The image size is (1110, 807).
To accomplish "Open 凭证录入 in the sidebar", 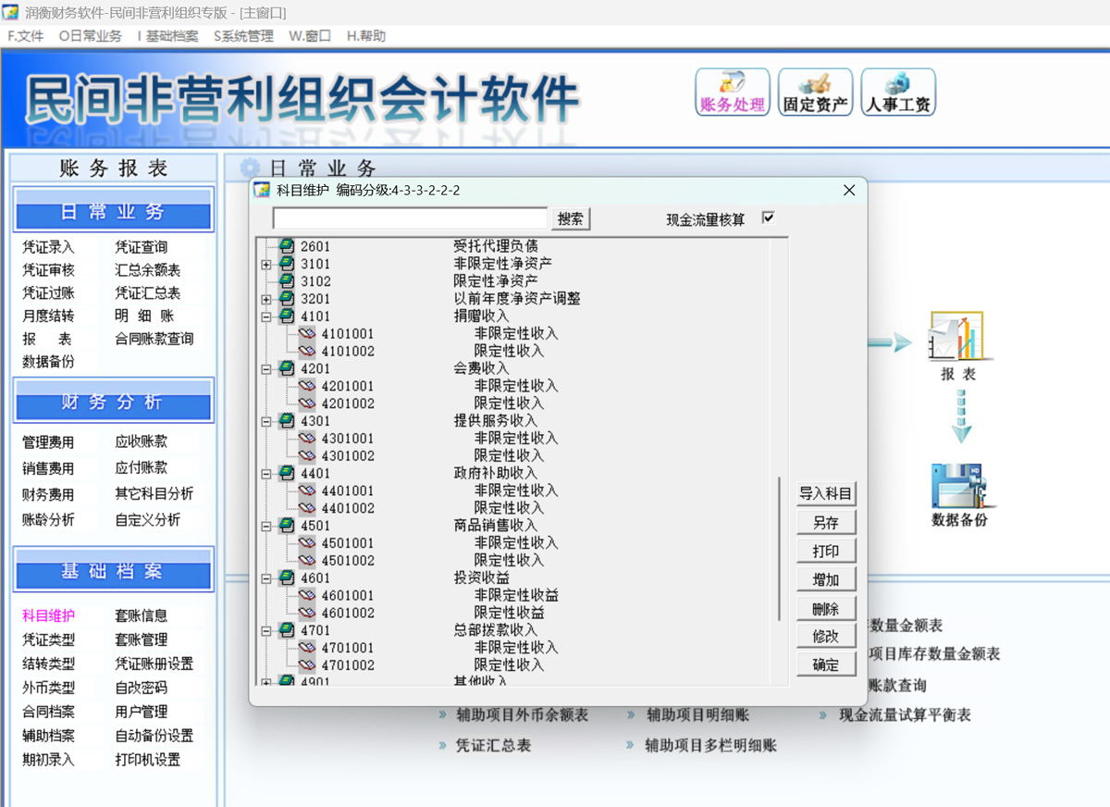I will [x=48, y=247].
